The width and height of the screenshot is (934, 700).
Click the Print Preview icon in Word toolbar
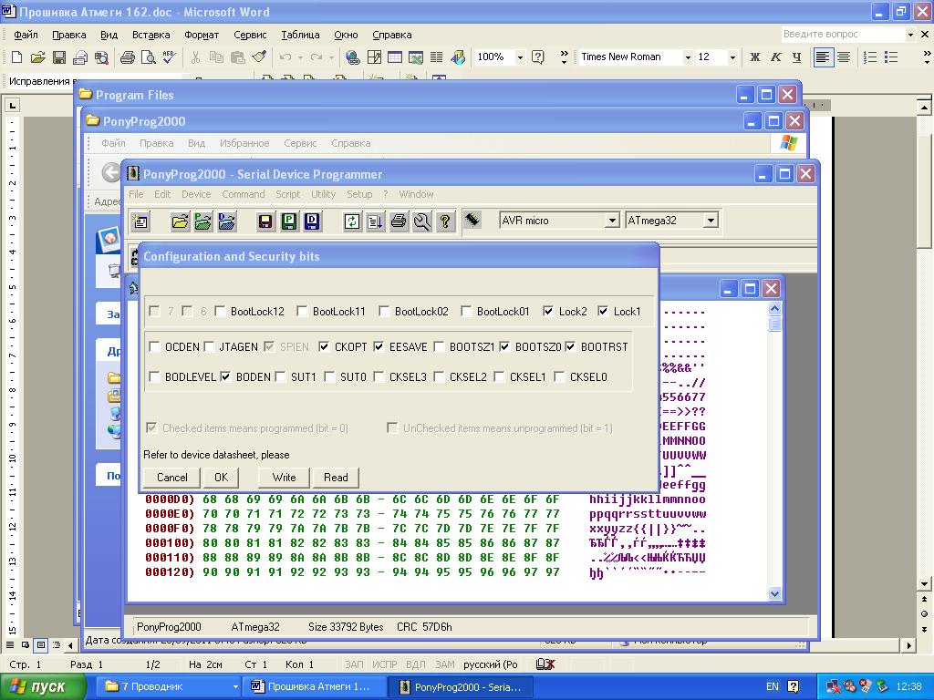click(x=148, y=57)
